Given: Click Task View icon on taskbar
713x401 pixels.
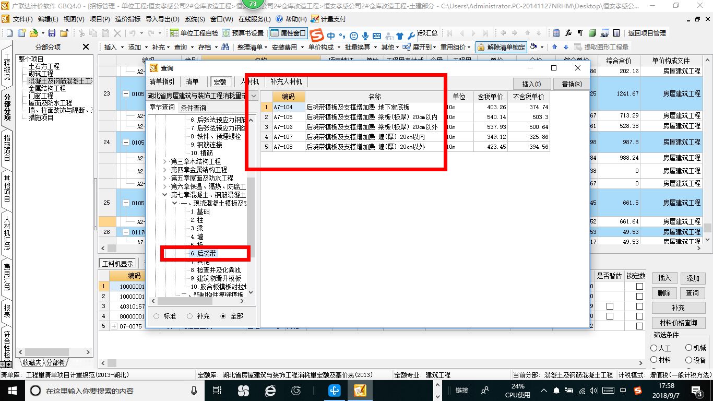Looking at the screenshot, I should click(x=217, y=390).
